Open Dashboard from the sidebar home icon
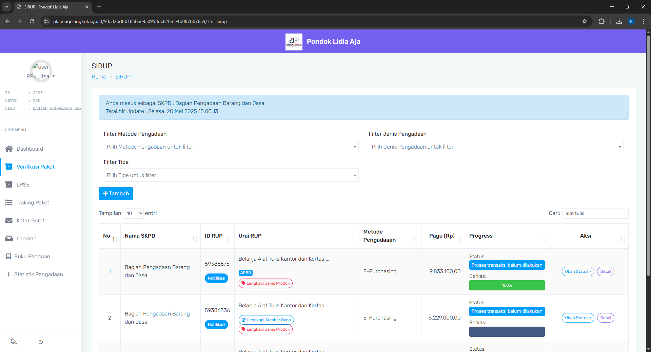 (x=9, y=149)
